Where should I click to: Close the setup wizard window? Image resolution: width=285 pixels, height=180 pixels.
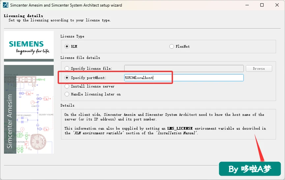(x=277, y=5)
